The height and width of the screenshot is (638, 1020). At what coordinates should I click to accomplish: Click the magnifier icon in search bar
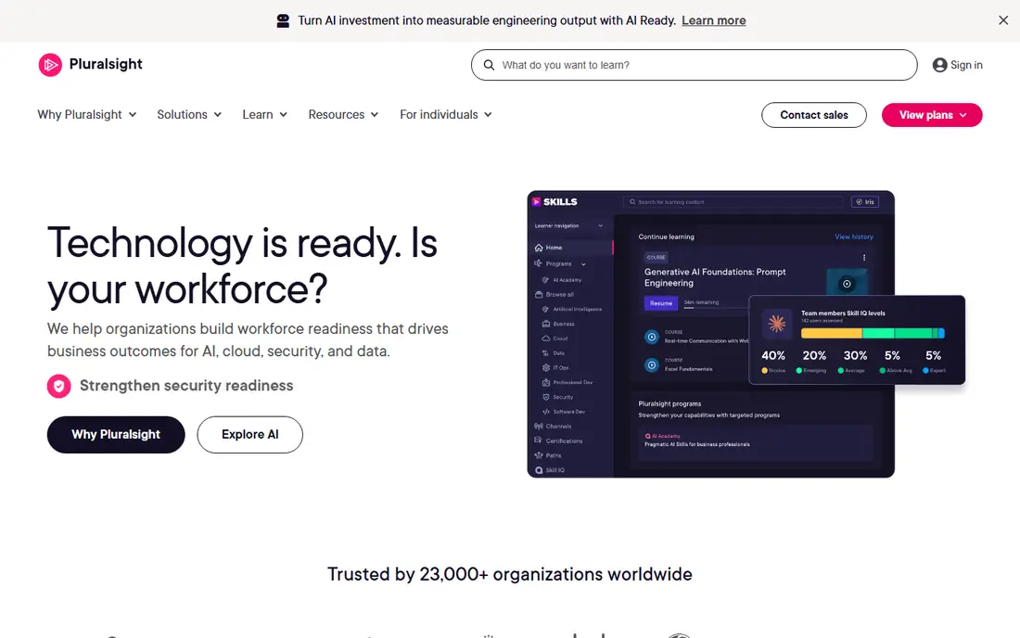490,65
